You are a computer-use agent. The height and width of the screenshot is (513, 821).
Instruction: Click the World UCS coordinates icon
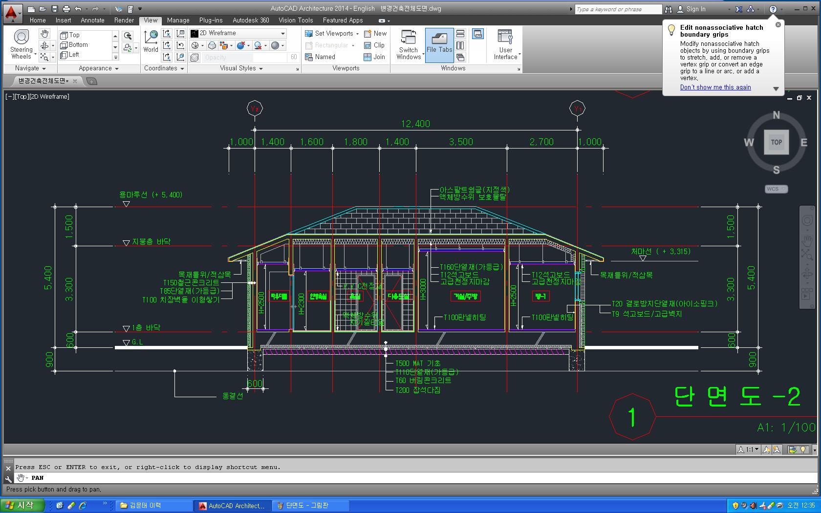click(x=151, y=40)
